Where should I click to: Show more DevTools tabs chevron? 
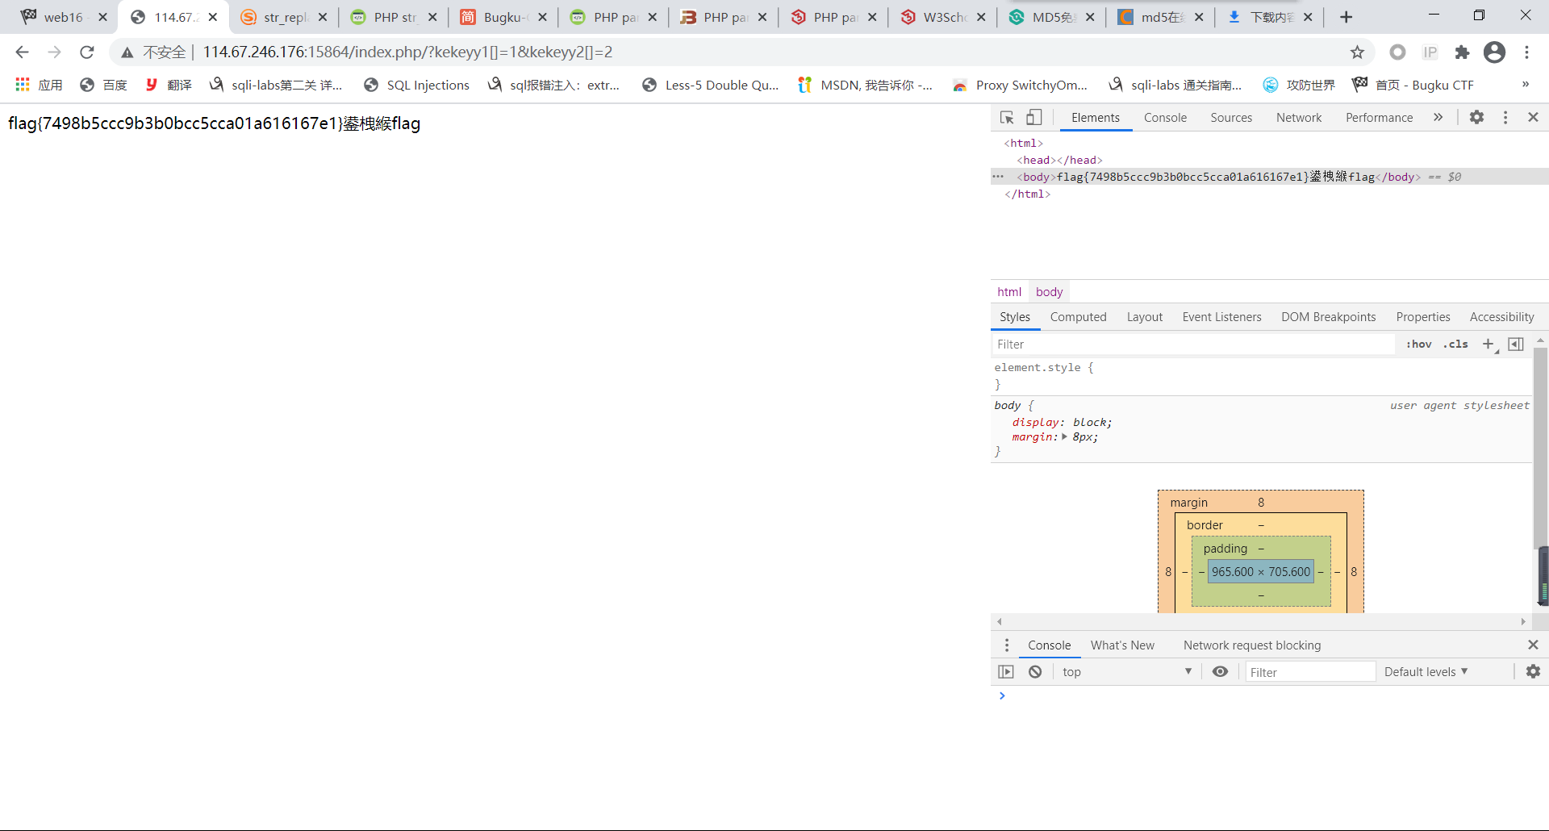(x=1438, y=118)
